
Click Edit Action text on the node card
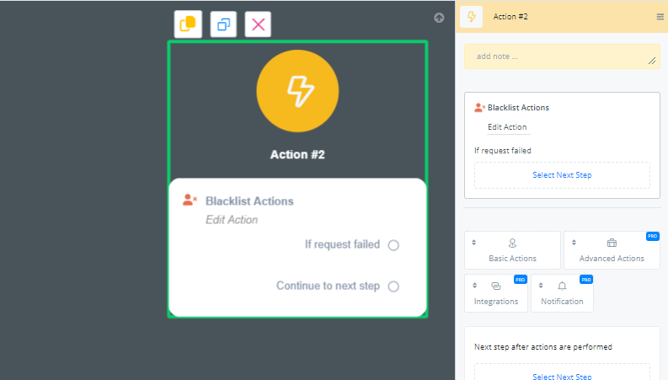(232, 220)
